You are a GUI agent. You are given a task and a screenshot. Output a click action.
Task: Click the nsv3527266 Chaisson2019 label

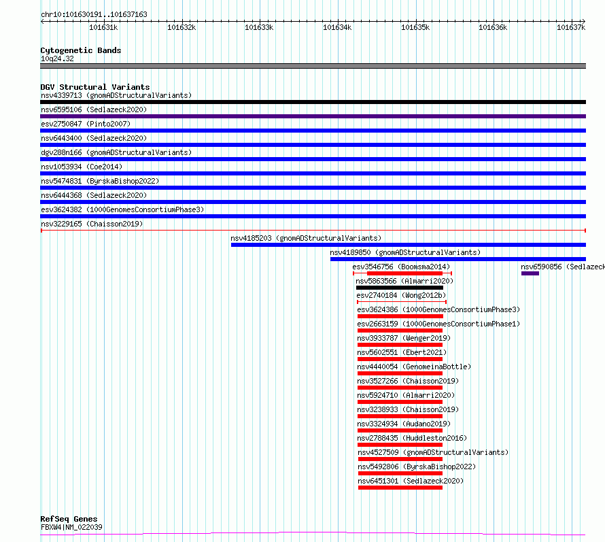pos(408,381)
